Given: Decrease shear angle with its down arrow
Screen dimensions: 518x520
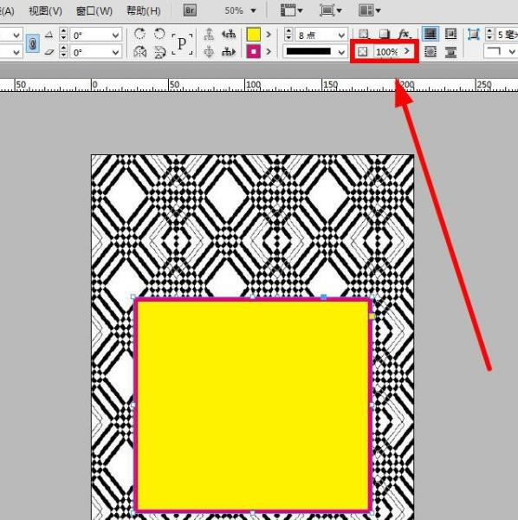Looking at the screenshot, I should point(63,55).
